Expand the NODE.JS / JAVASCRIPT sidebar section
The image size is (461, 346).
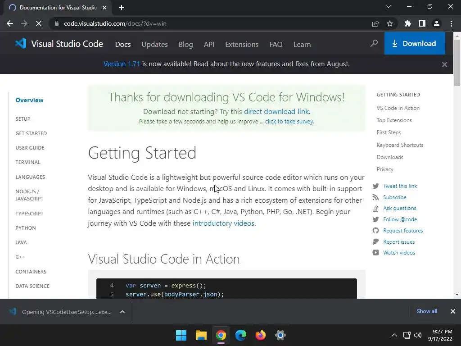tap(29, 195)
